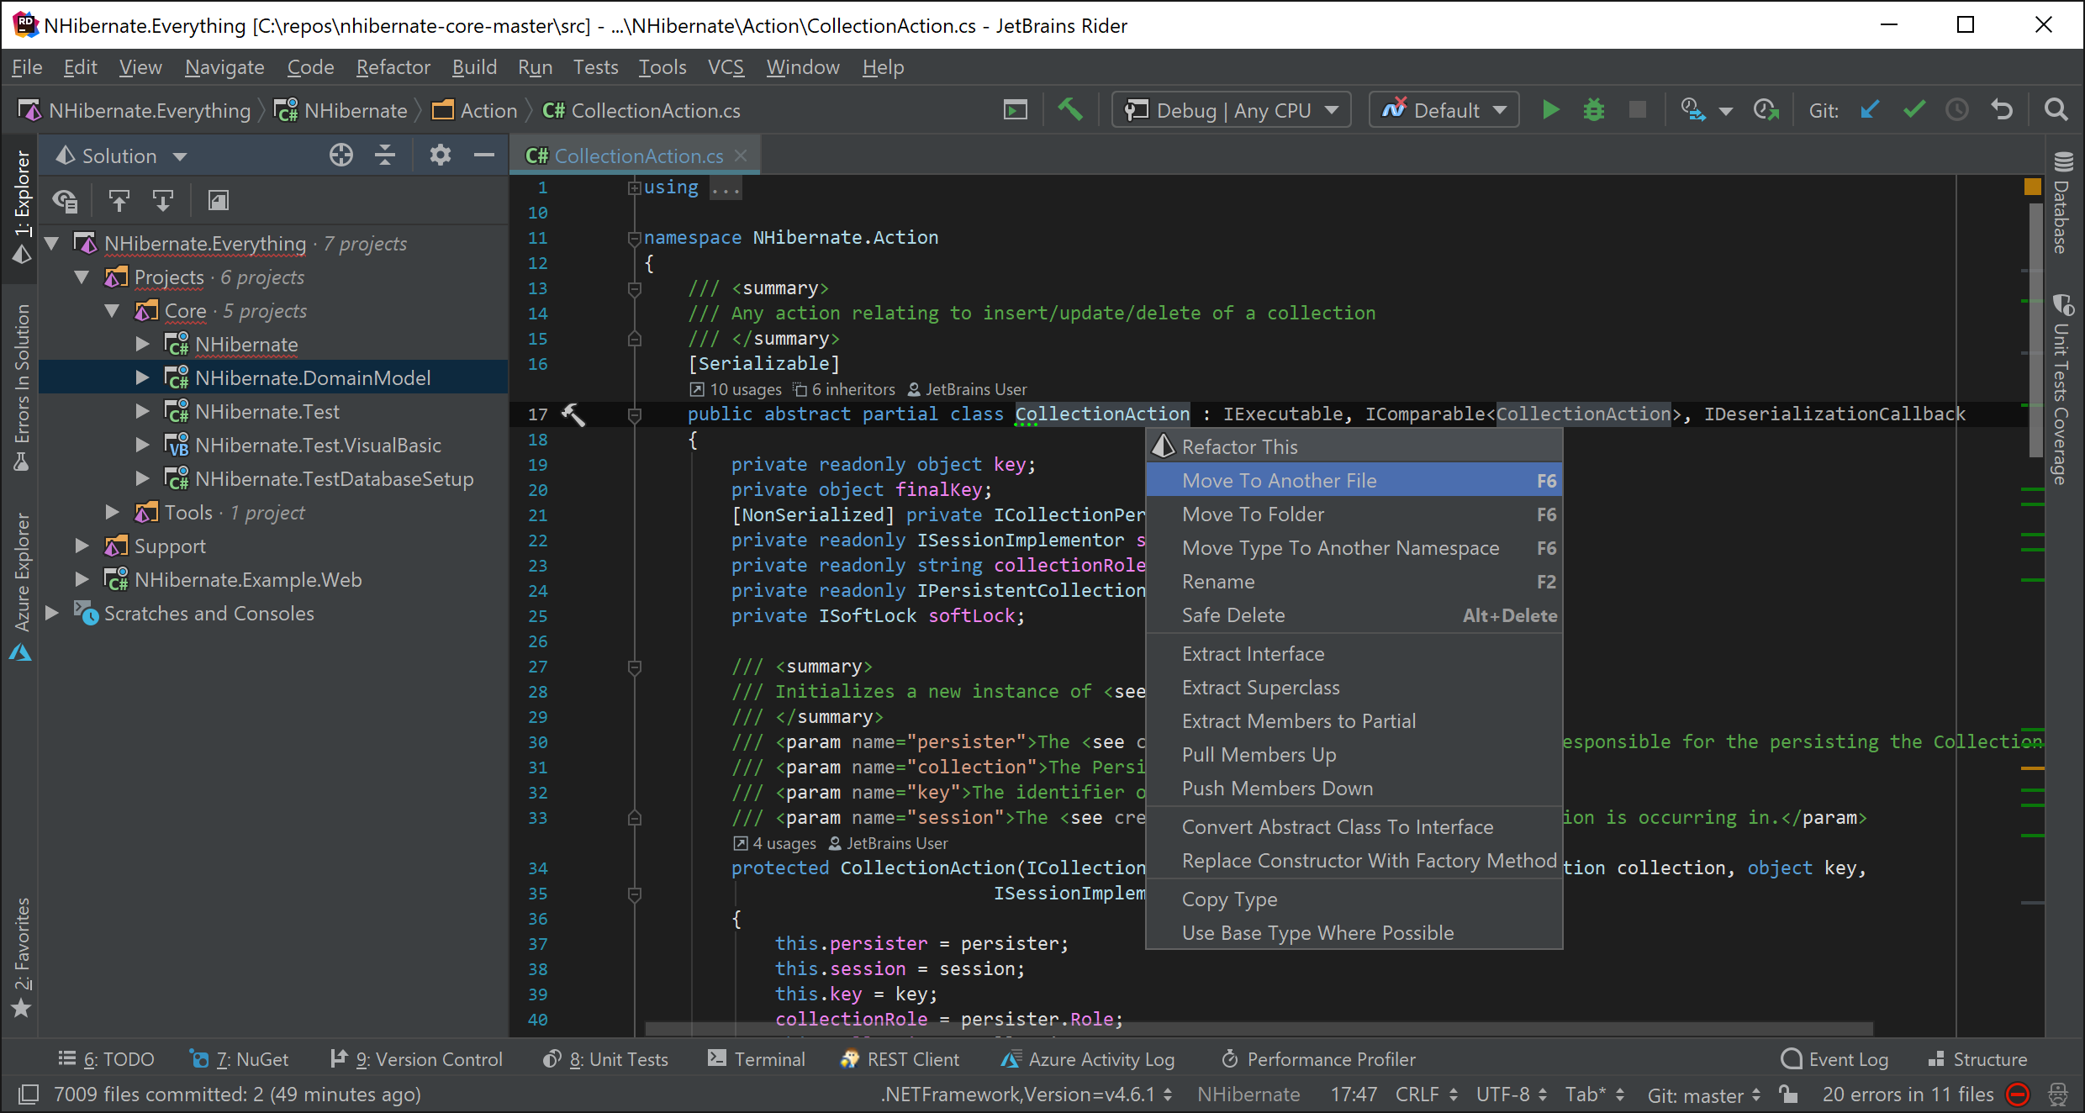Screen dimensions: 2085x1113
Task: Click the Debug configuration dropdown
Action: tap(1230, 109)
